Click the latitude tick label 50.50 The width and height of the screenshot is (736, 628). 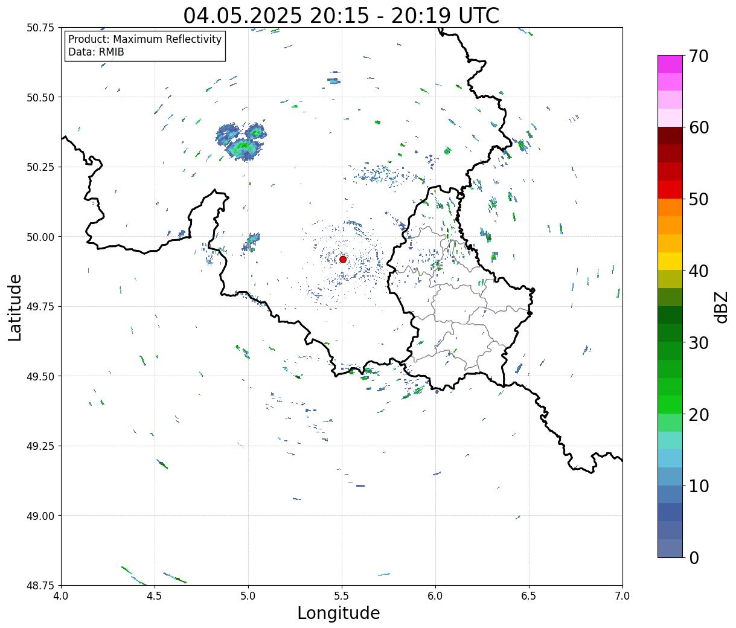coord(40,97)
